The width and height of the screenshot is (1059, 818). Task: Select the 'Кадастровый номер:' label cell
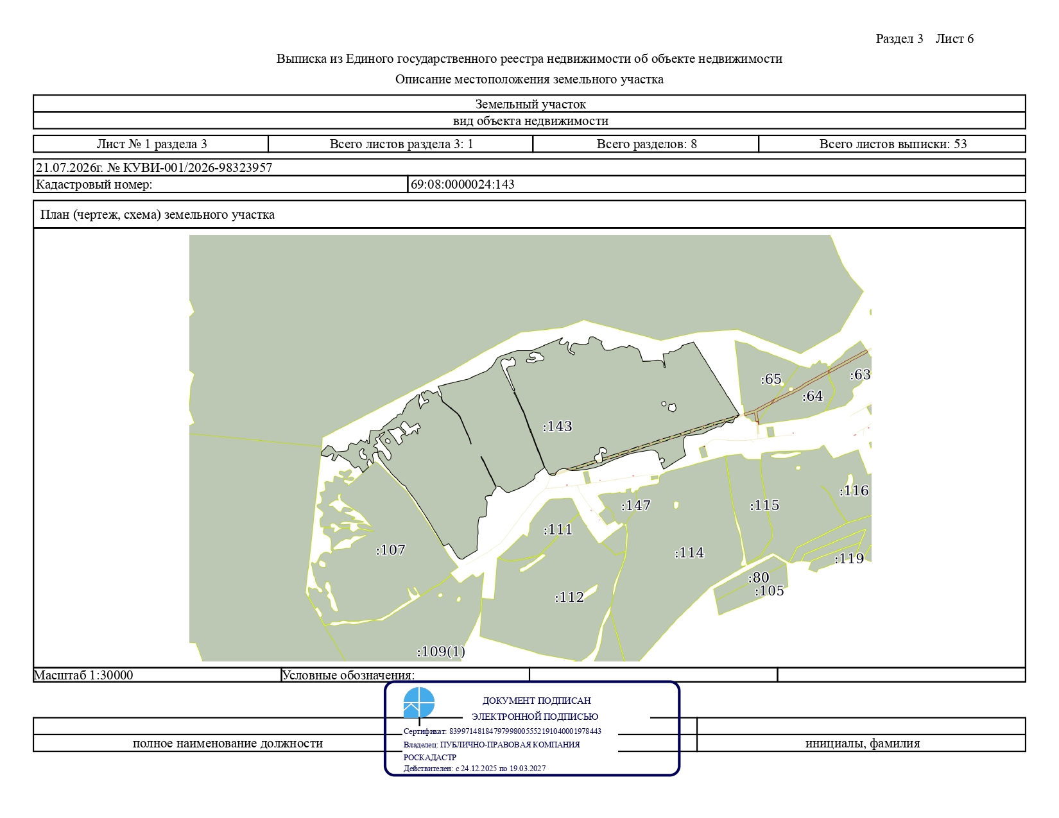click(x=221, y=184)
